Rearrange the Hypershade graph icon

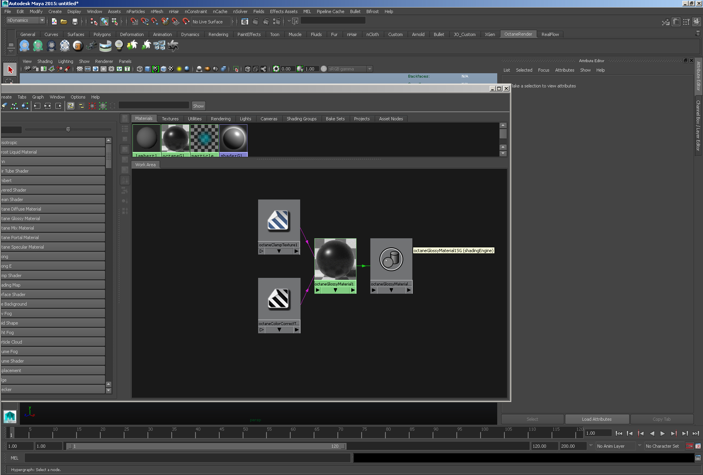click(x=14, y=106)
